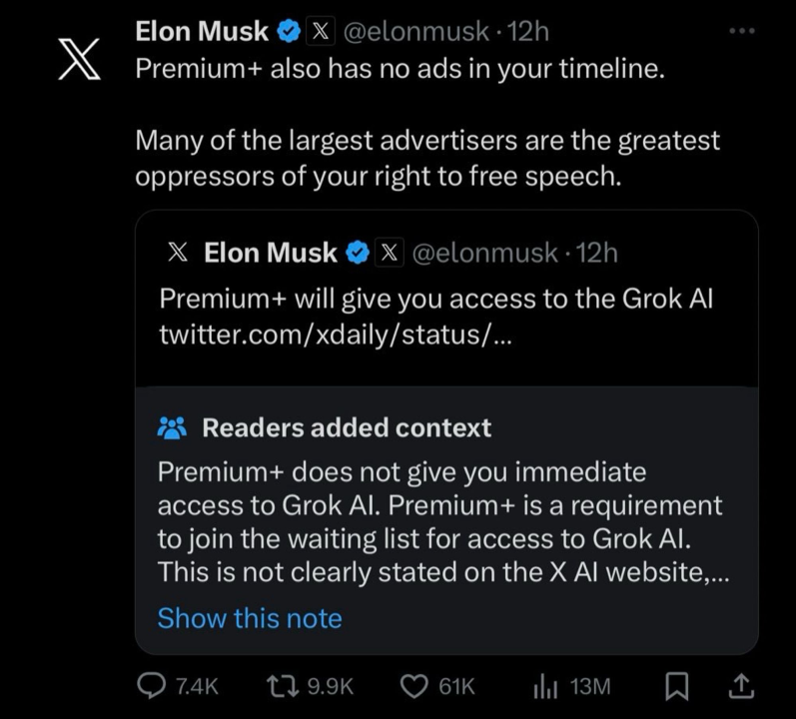Open the @elonmusk profile handle in main post
Screen dimensions: 796x719
[x=416, y=32]
